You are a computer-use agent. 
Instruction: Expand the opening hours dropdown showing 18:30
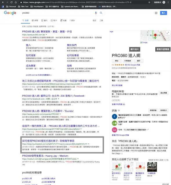[x=145, y=77]
